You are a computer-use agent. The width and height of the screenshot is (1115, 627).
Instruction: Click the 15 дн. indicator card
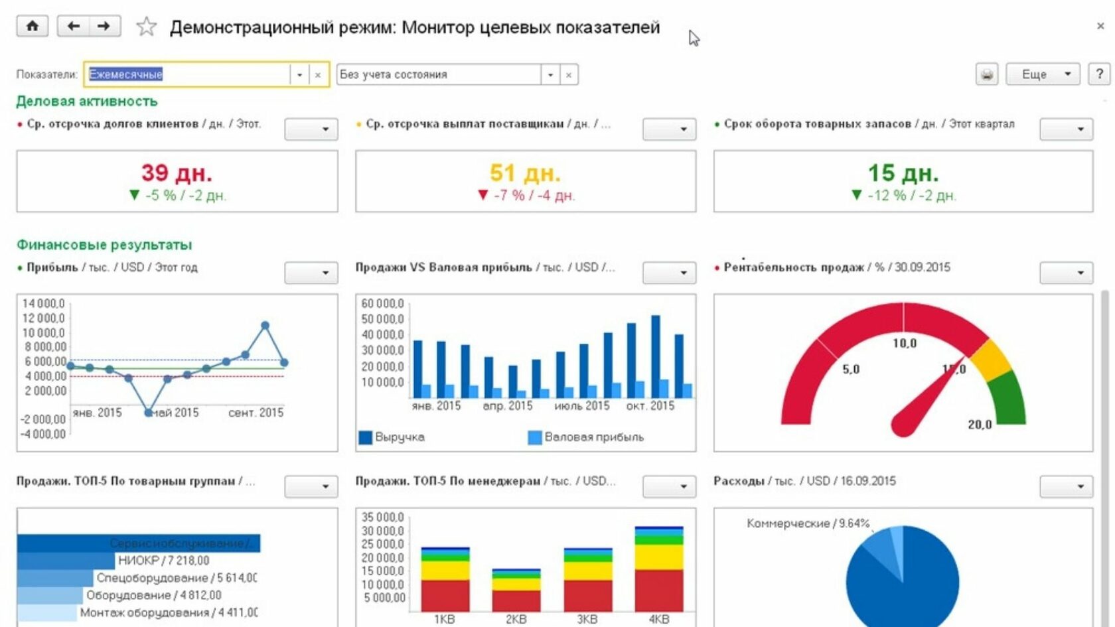pyautogui.click(x=903, y=181)
